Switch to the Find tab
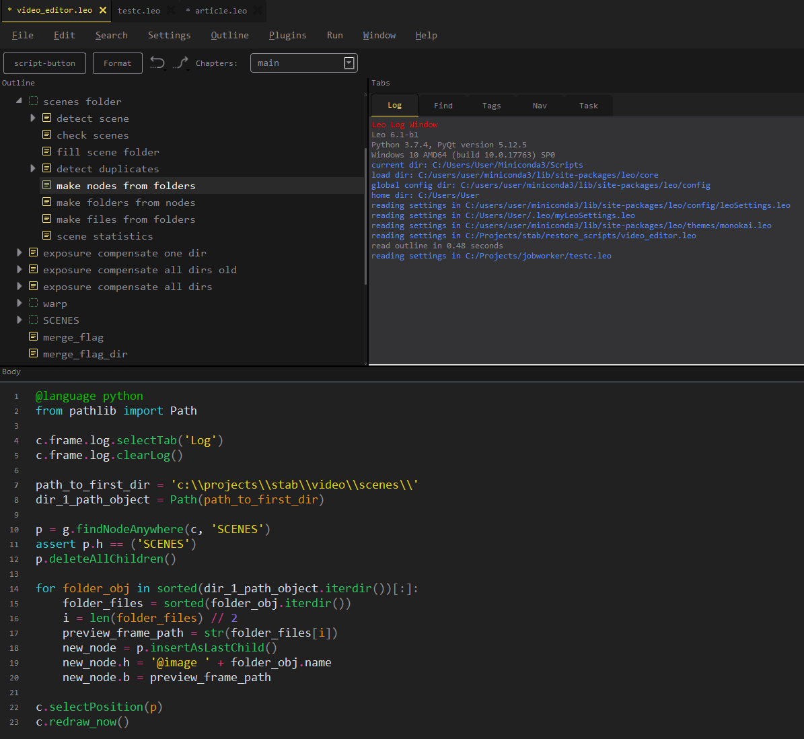Viewport: 804px width, 739px height. tap(443, 106)
